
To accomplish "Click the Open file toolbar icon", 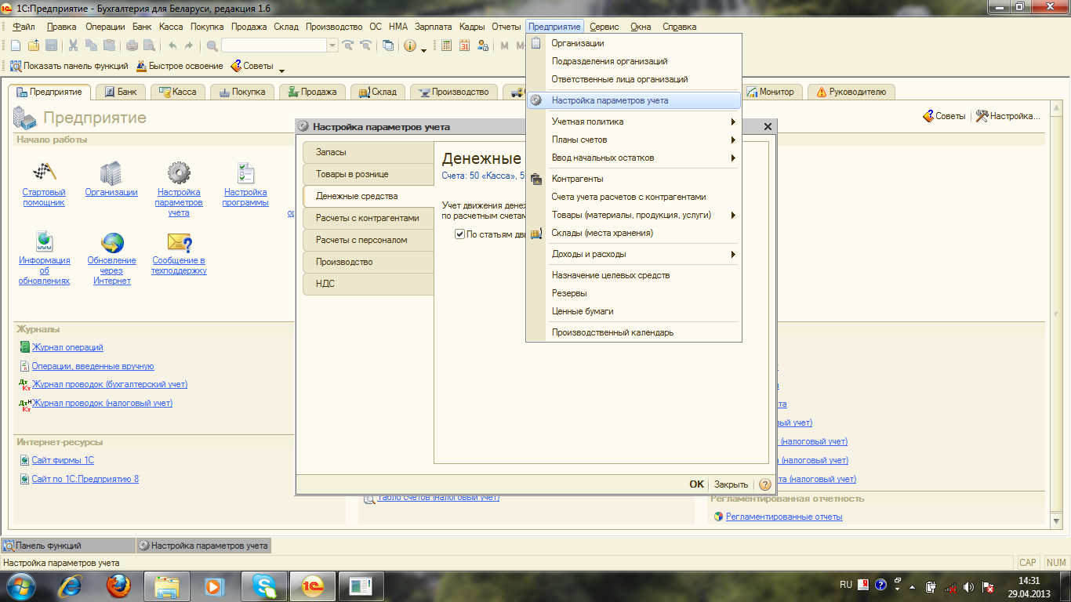I will click(x=34, y=45).
